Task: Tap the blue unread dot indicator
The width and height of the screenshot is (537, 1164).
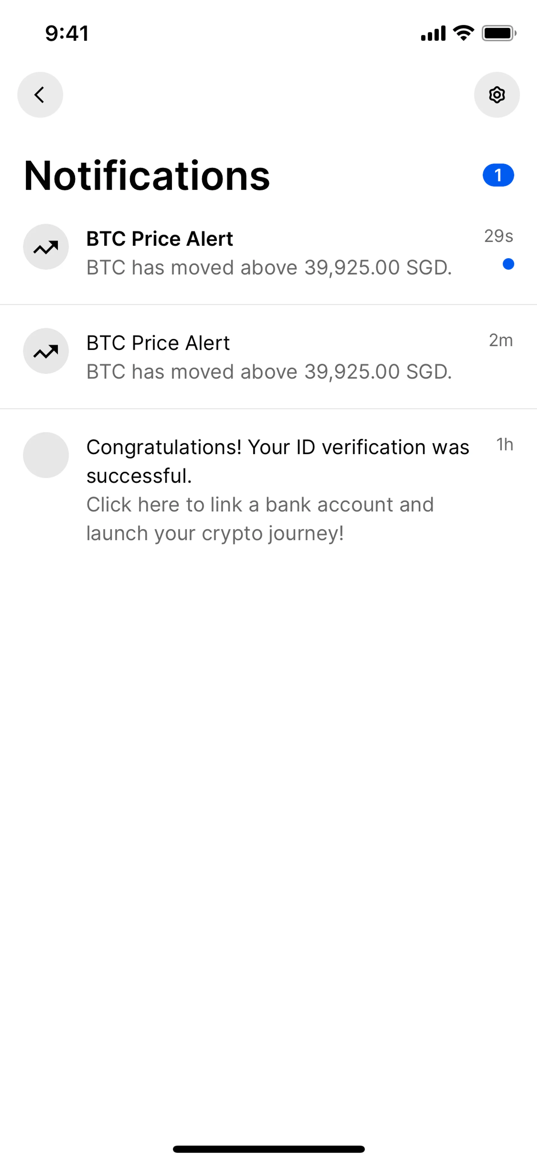Action: [x=508, y=264]
